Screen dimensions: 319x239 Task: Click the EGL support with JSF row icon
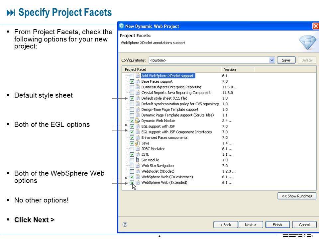coord(138,126)
